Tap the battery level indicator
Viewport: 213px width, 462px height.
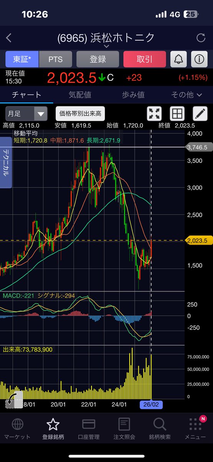click(x=191, y=14)
